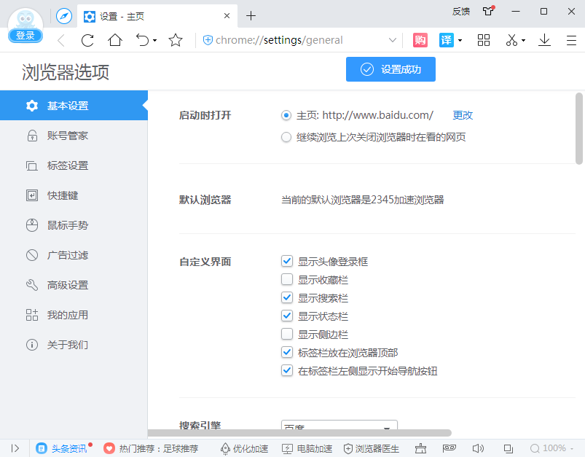Expand the translate options dropdown arrow
Screen dimensions: 585x457
point(460,40)
